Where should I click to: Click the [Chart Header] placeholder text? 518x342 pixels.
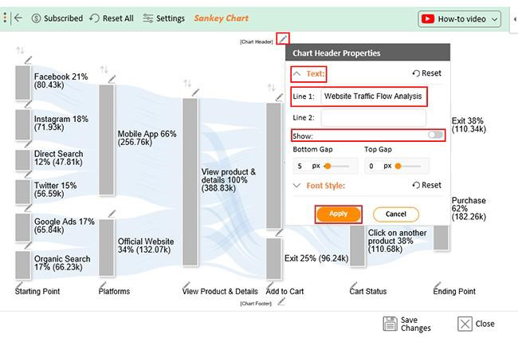click(257, 41)
